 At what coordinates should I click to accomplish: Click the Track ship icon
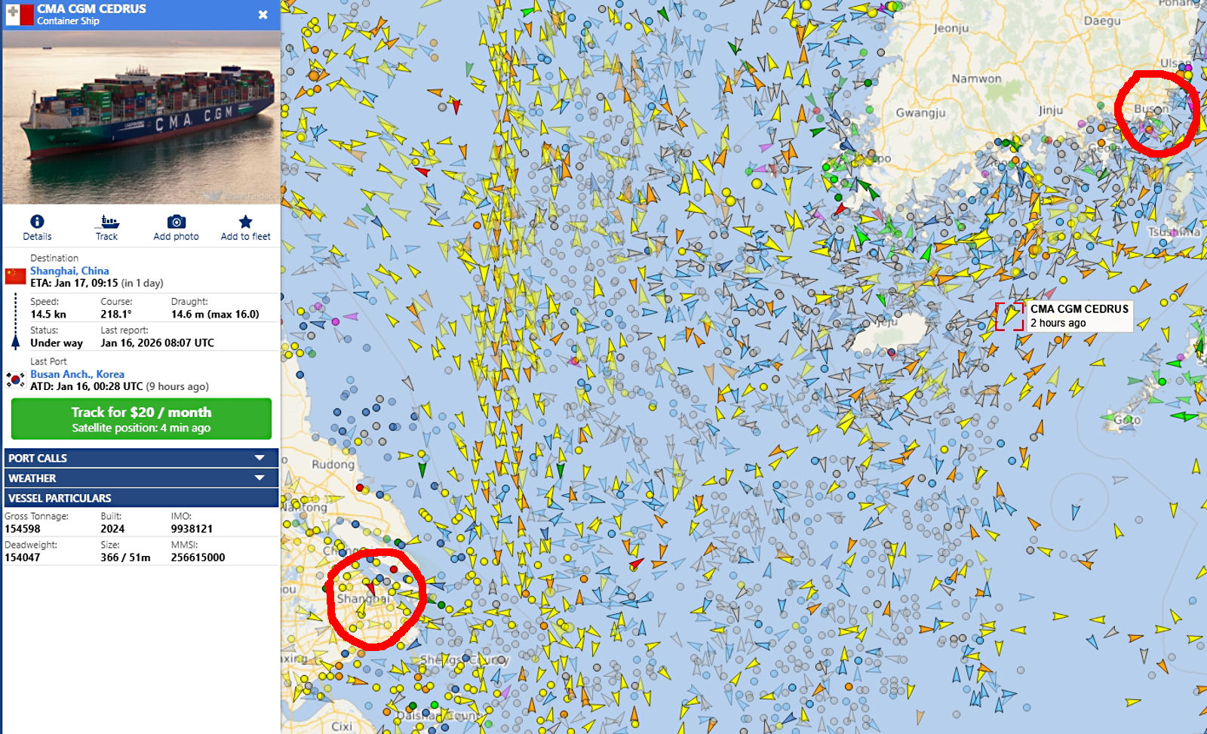[x=106, y=222]
